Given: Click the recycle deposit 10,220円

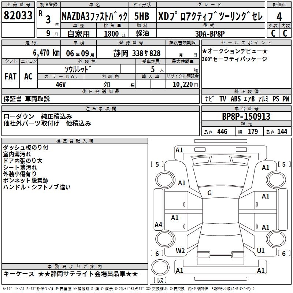Looking at the screenshot, I should click(x=185, y=85).
